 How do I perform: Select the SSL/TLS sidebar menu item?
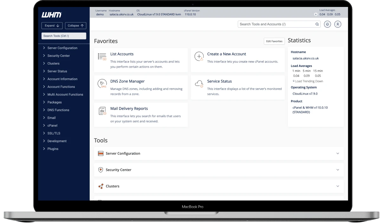54,133
